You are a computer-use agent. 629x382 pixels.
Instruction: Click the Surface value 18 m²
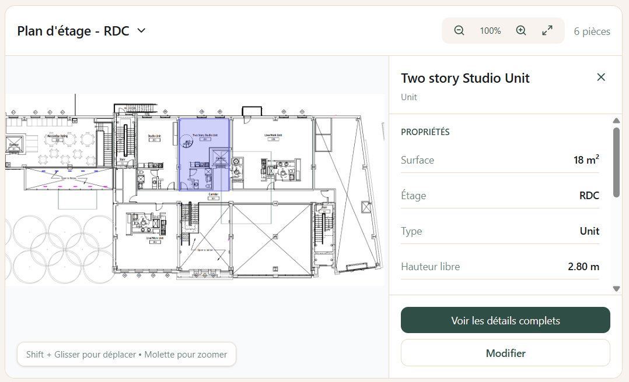[586, 160]
